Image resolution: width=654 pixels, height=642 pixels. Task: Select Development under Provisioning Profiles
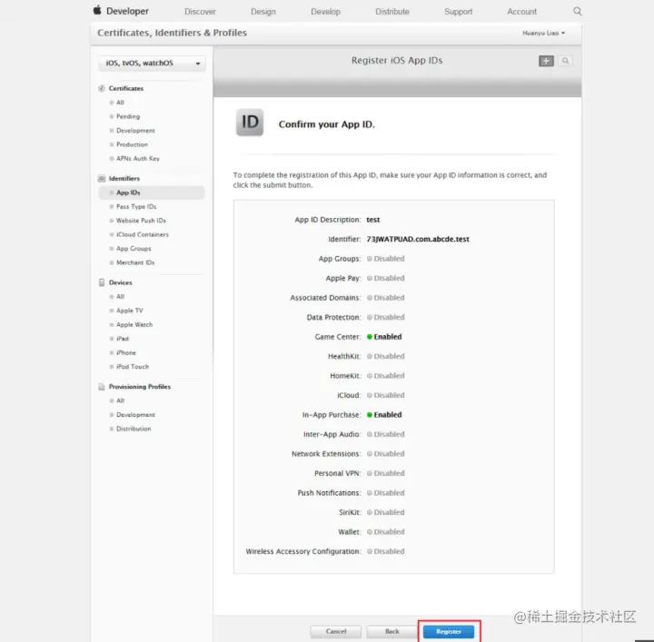click(135, 415)
